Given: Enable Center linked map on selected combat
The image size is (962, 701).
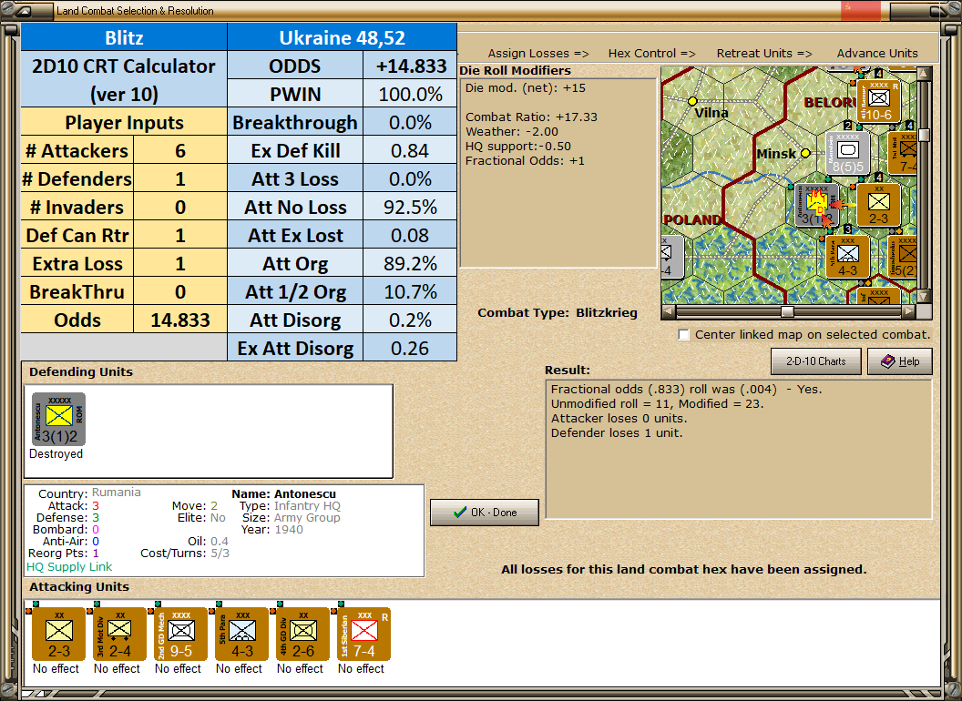Looking at the screenshot, I should [x=684, y=335].
